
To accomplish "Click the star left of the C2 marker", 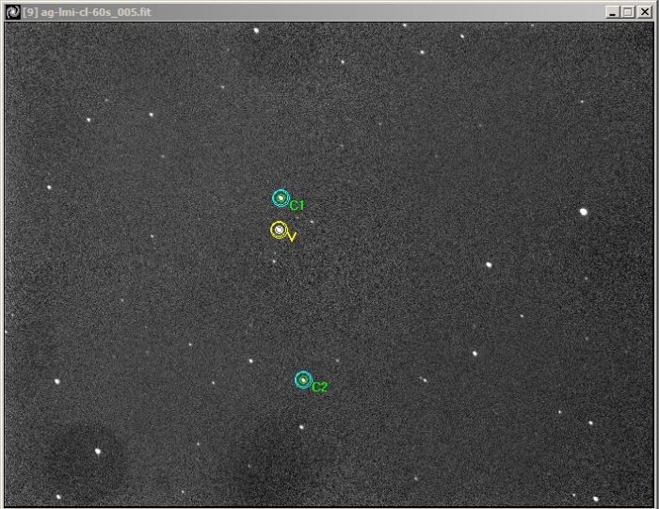I will click(x=250, y=360).
